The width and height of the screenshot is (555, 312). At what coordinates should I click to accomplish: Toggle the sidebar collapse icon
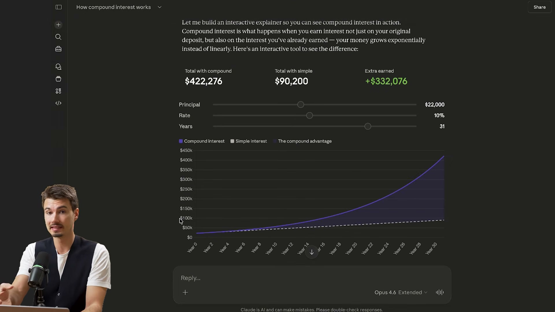pyautogui.click(x=58, y=7)
